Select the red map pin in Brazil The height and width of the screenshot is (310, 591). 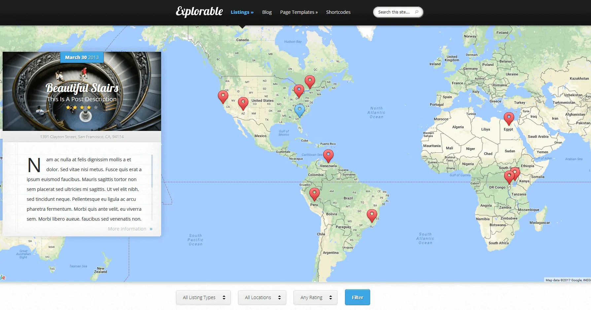click(372, 216)
